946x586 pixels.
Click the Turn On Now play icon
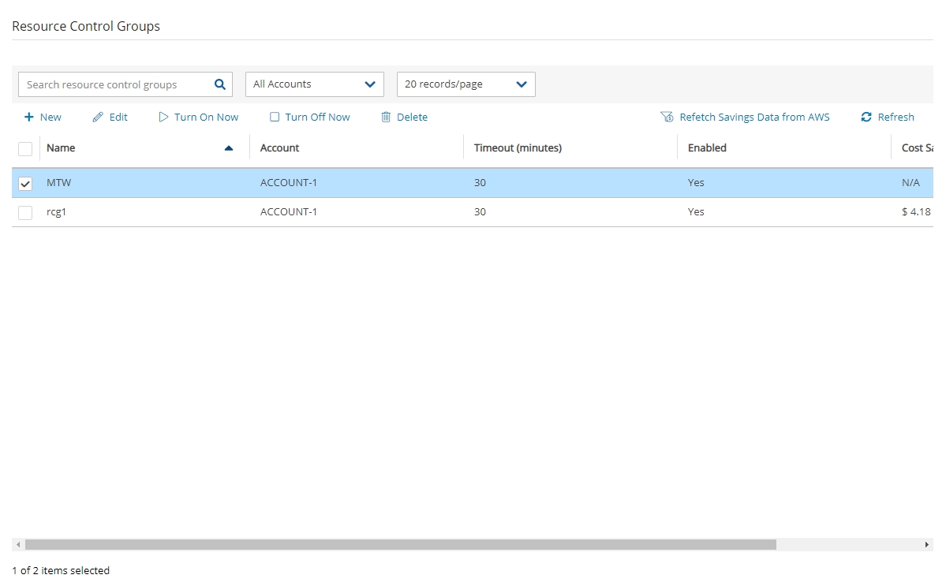163,118
